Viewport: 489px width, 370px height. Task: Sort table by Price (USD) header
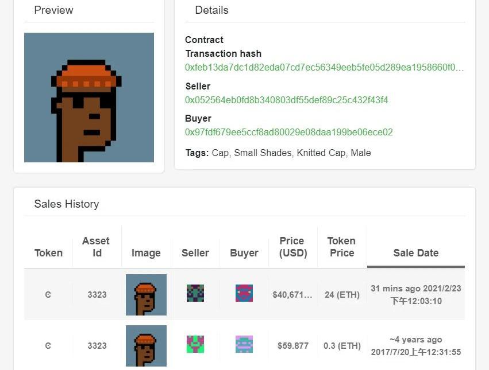(x=293, y=247)
